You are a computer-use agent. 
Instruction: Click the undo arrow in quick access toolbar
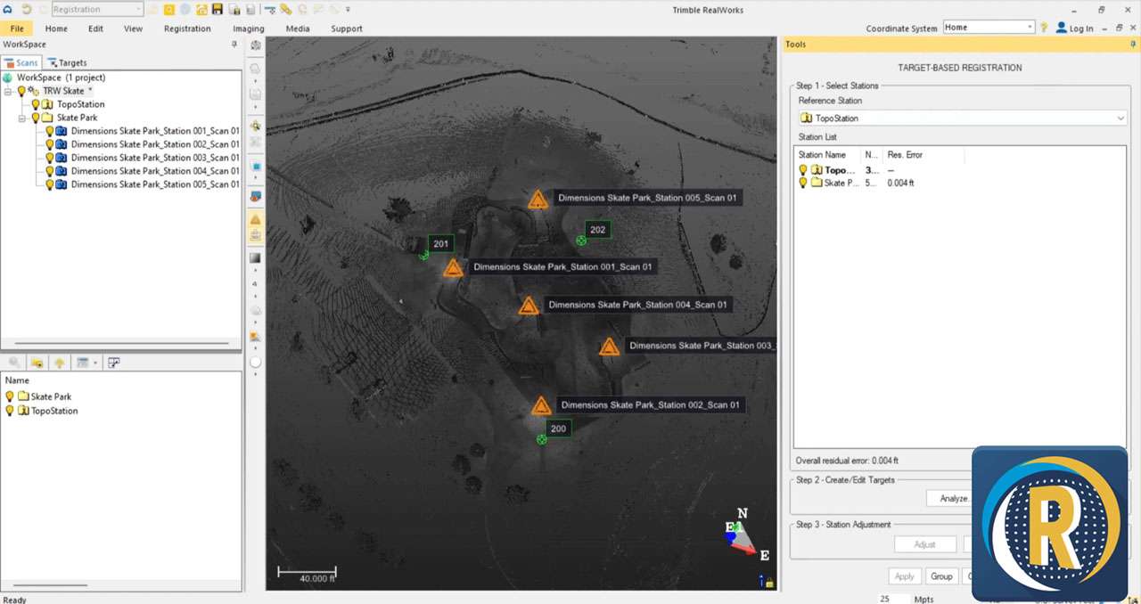pyautogui.click(x=27, y=9)
